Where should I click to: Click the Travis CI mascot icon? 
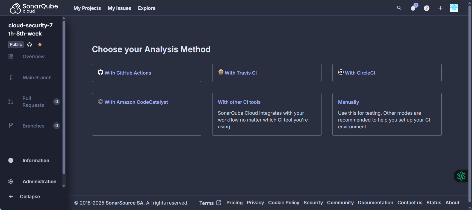[x=221, y=72]
